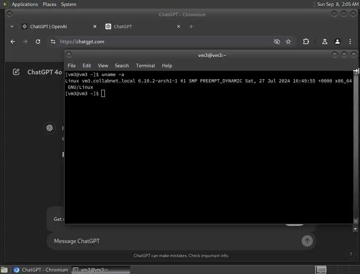The width and height of the screenshot is (360, 274).
Task: Open a new Chromium tab
Action: [x=191, y=26]
